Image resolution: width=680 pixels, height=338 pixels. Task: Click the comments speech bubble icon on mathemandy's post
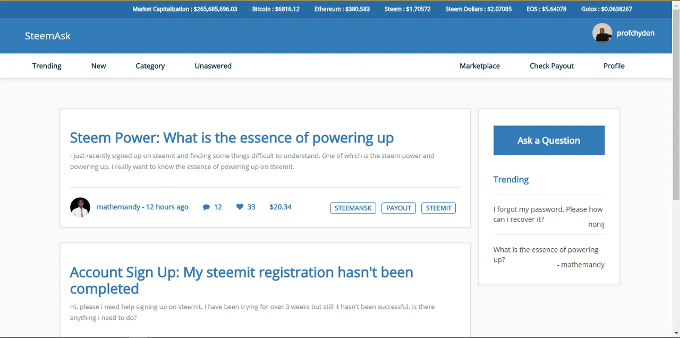206,207
